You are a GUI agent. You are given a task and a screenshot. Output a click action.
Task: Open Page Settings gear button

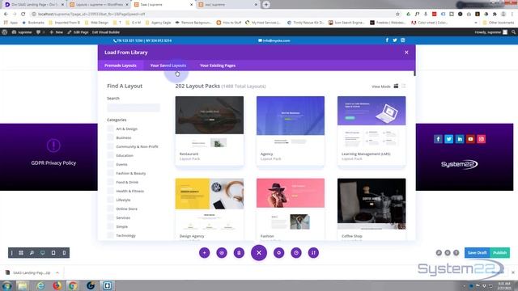click(x=278, y=253)
